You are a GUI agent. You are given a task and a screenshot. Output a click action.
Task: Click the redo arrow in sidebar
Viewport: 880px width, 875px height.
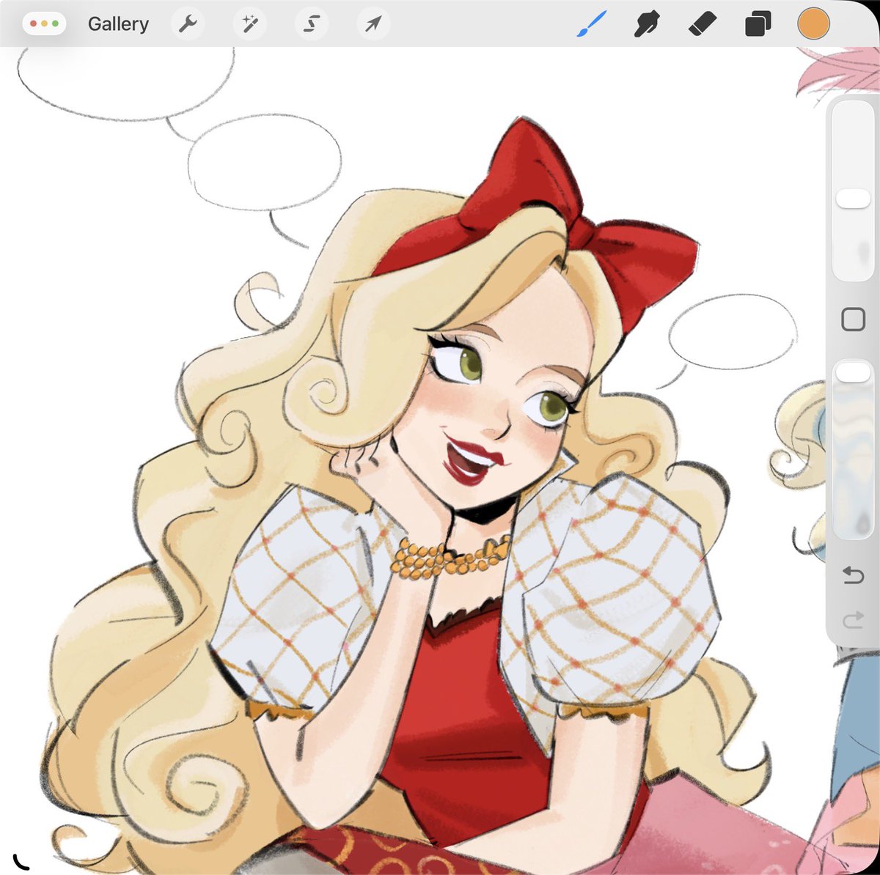point(853,621)
